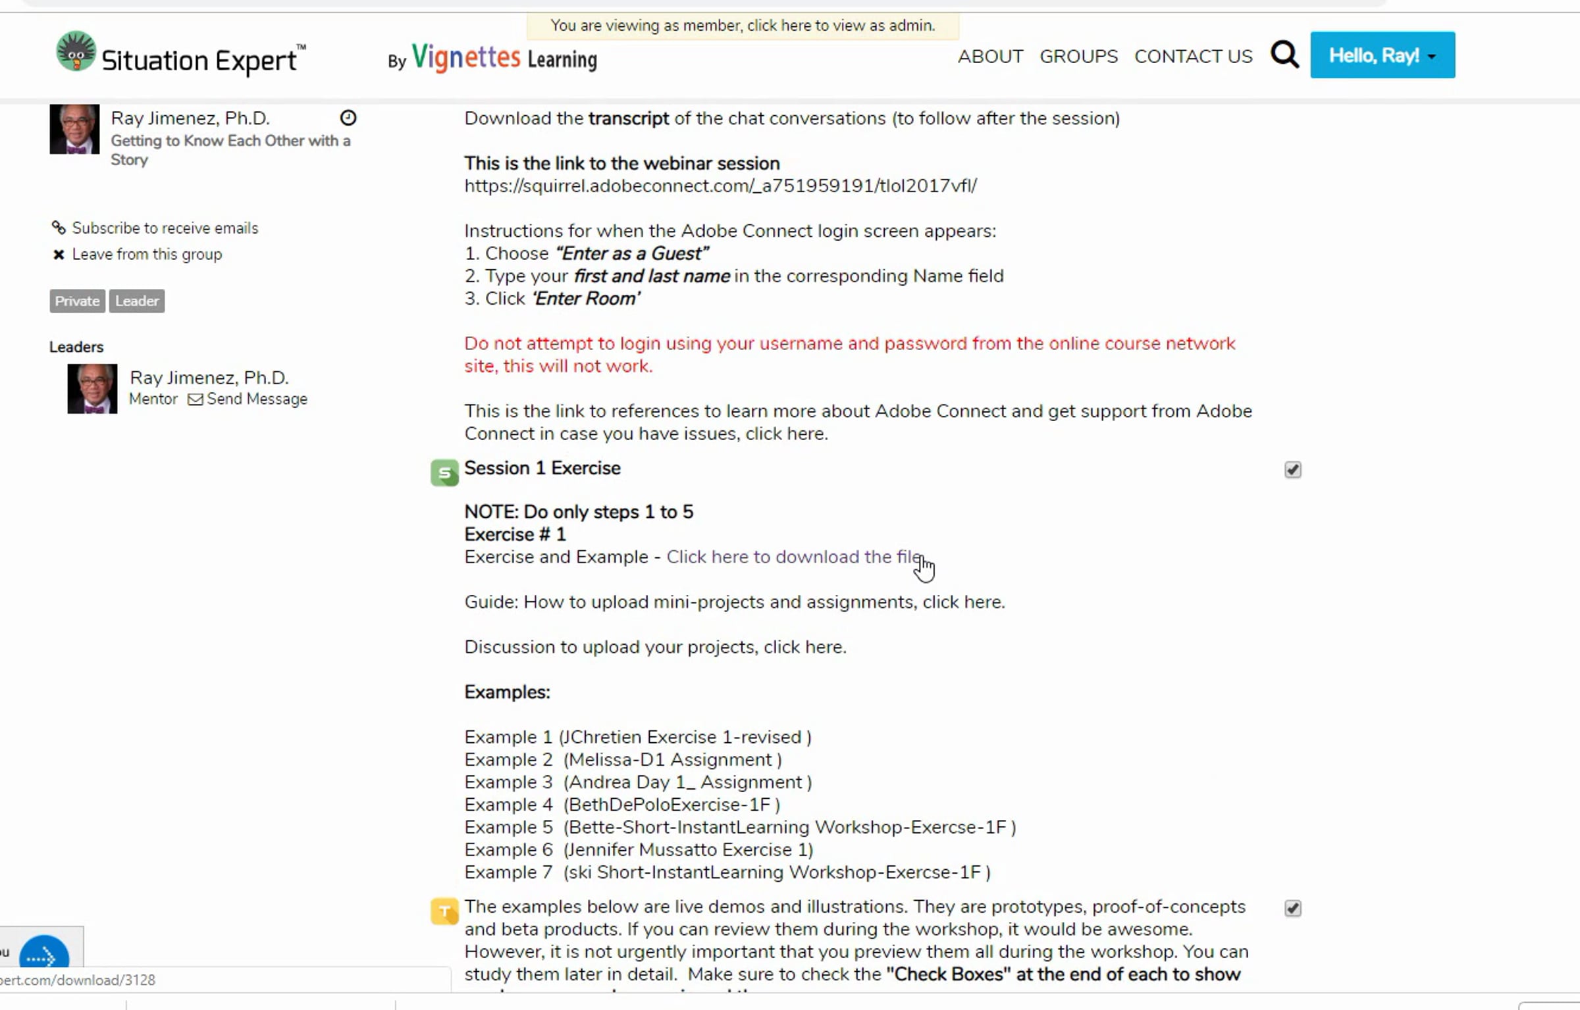Click Subscribe to receive emails link
1580x1010 pixels.
tap(165, 228)
